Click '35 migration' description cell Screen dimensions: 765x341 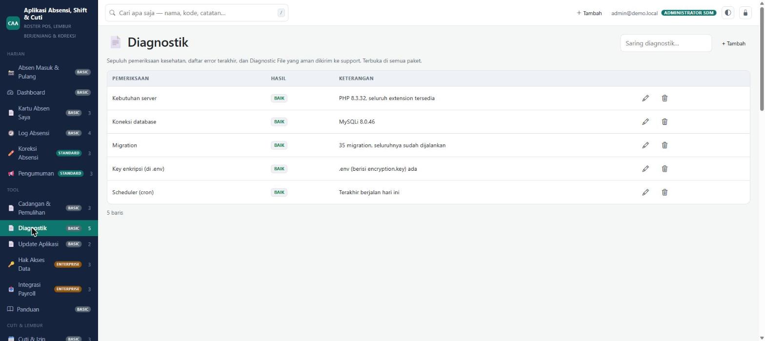click(x=392, y=145)
